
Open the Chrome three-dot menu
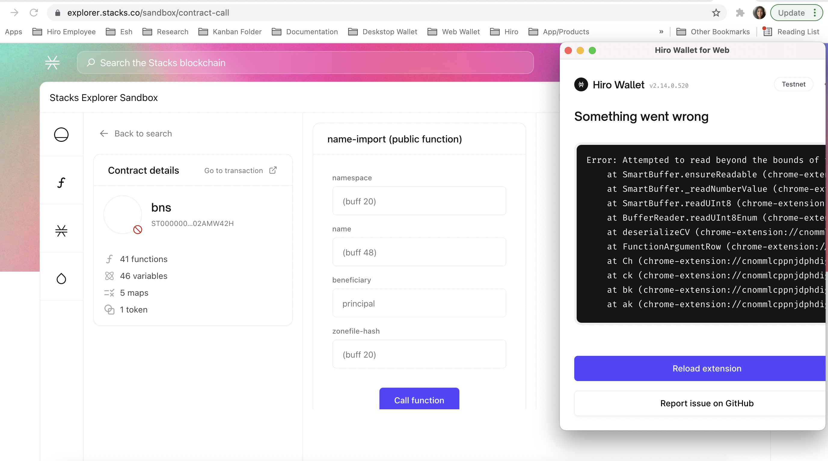pyautogui.click(x=815, y=13)
